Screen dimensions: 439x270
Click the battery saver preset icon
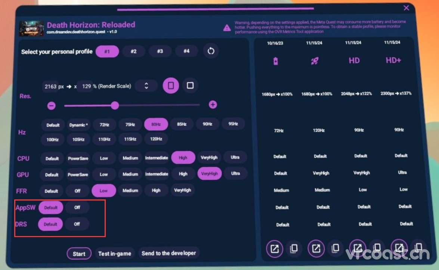pyautogui.click(x=276, y=61)
